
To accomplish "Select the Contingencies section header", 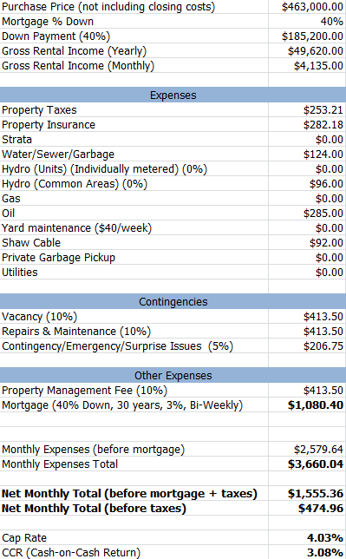I will 173,301.
